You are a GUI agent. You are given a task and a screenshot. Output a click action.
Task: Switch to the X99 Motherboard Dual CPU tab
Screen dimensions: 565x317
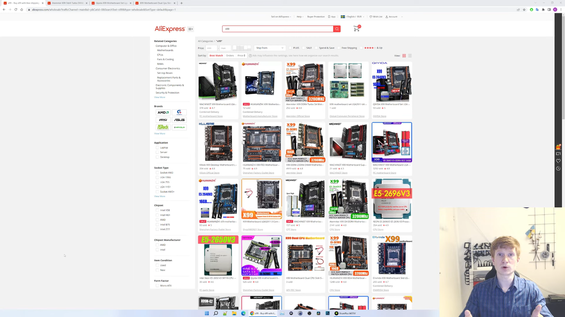[x=155, y=3]
